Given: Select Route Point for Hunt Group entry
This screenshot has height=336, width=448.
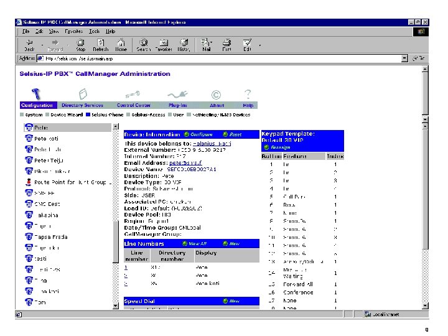Looking at the screenshot, I should pyautogui.click(x=73, y=182).
